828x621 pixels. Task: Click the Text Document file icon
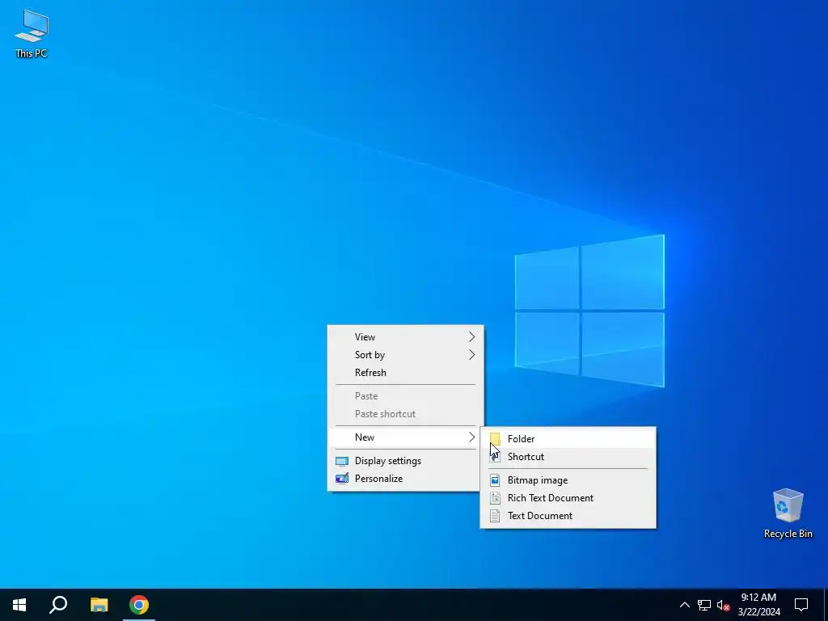[495, 516]
